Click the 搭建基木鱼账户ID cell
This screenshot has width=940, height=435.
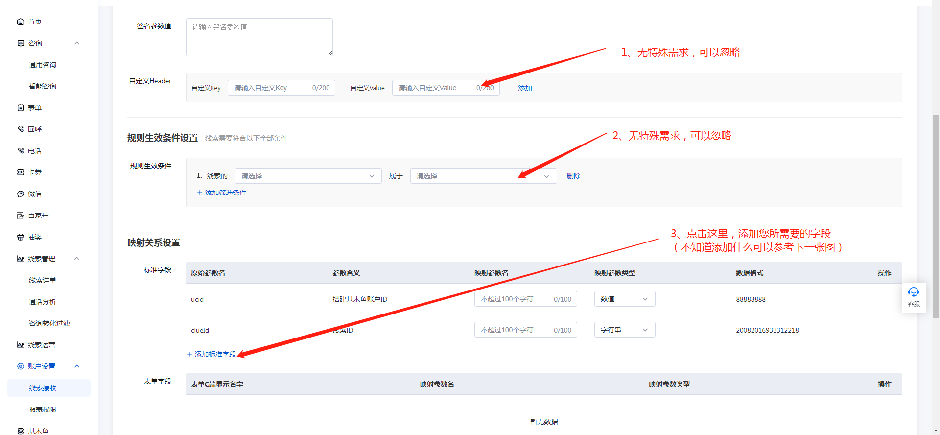360,299
